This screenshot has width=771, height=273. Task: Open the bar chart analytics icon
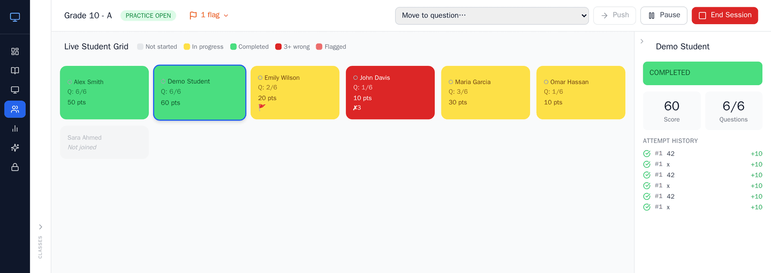click(x=15, y=129)
